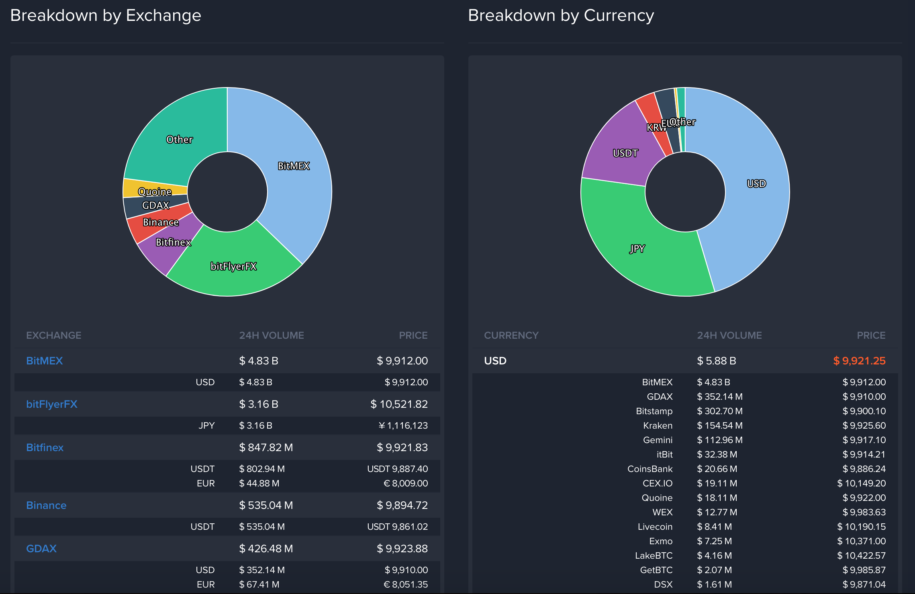Viewport: 915px width, 594px height.
Task: Click Bitstamp volume $ 302.70 M
Action: (x=720, y=411)
